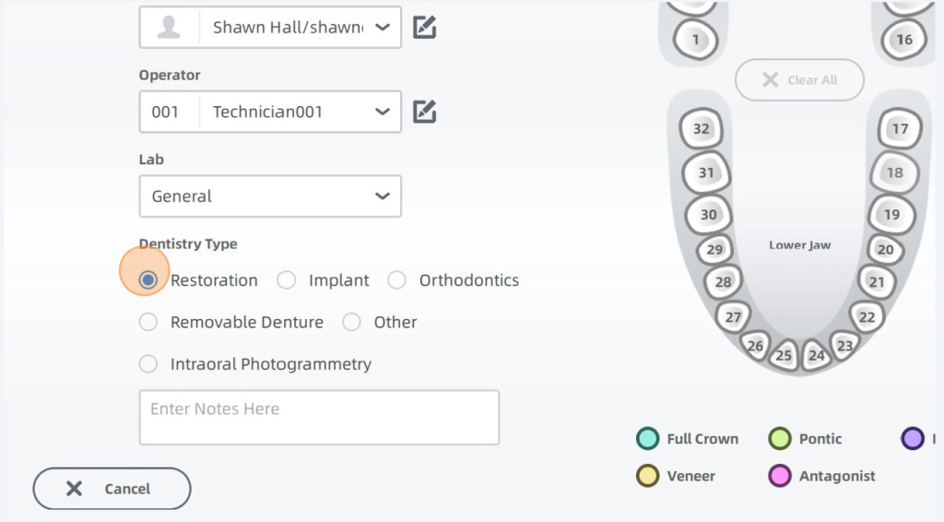Click the Enter Notes Here field
The image size is (944, 522).
tap(319, 417)
